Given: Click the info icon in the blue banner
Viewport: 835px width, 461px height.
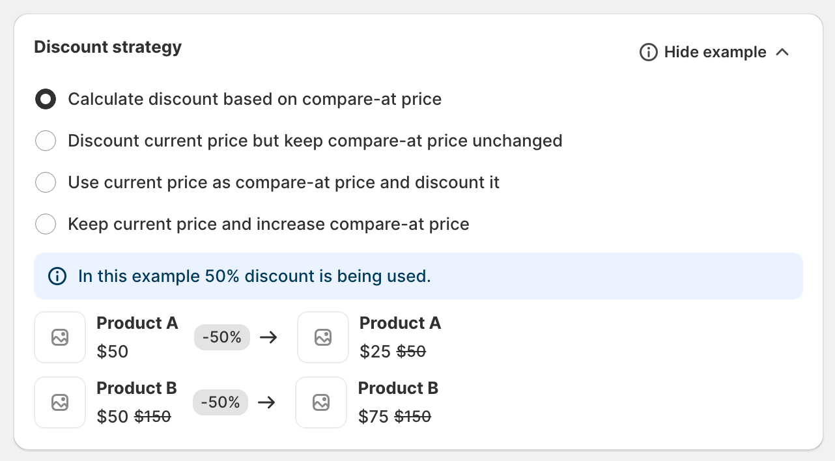Looking at the screenshot, I should [x=57, y=276].
